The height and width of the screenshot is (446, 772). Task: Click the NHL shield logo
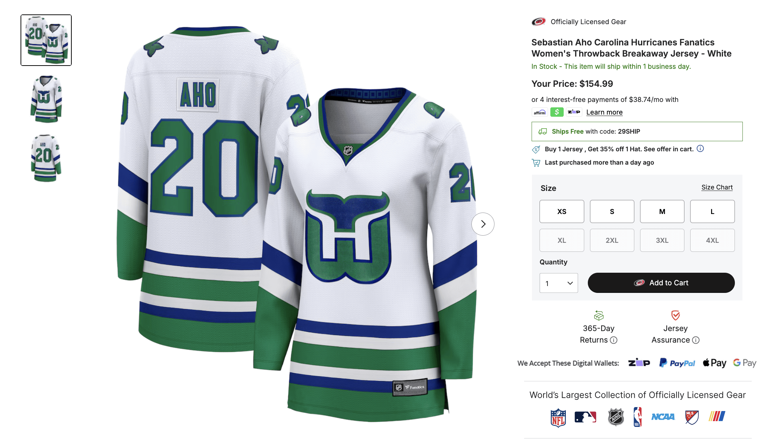616,417
